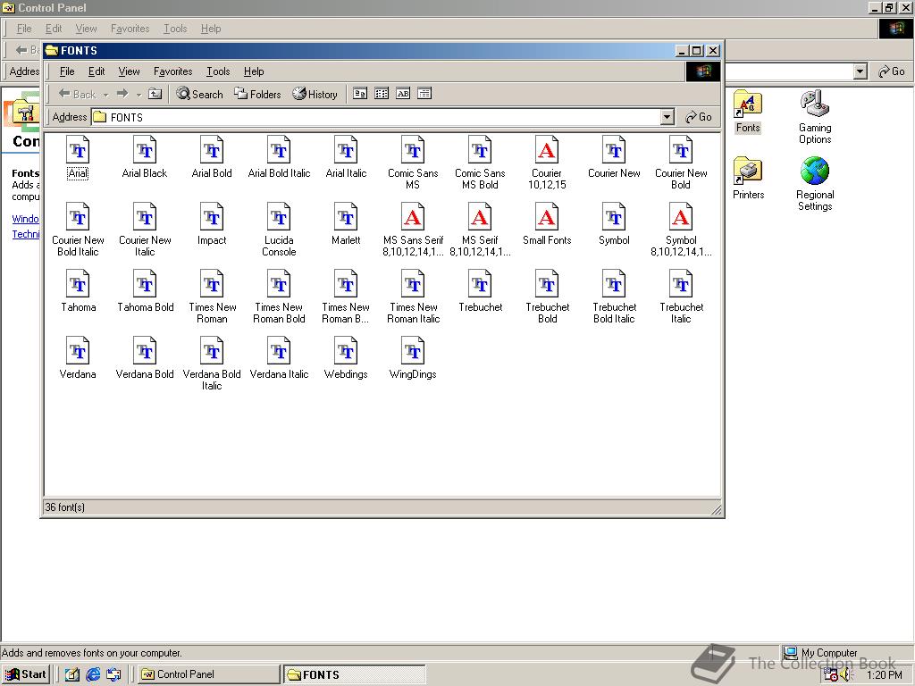Show Folders pane in FONTS window

tap(257, 94)
